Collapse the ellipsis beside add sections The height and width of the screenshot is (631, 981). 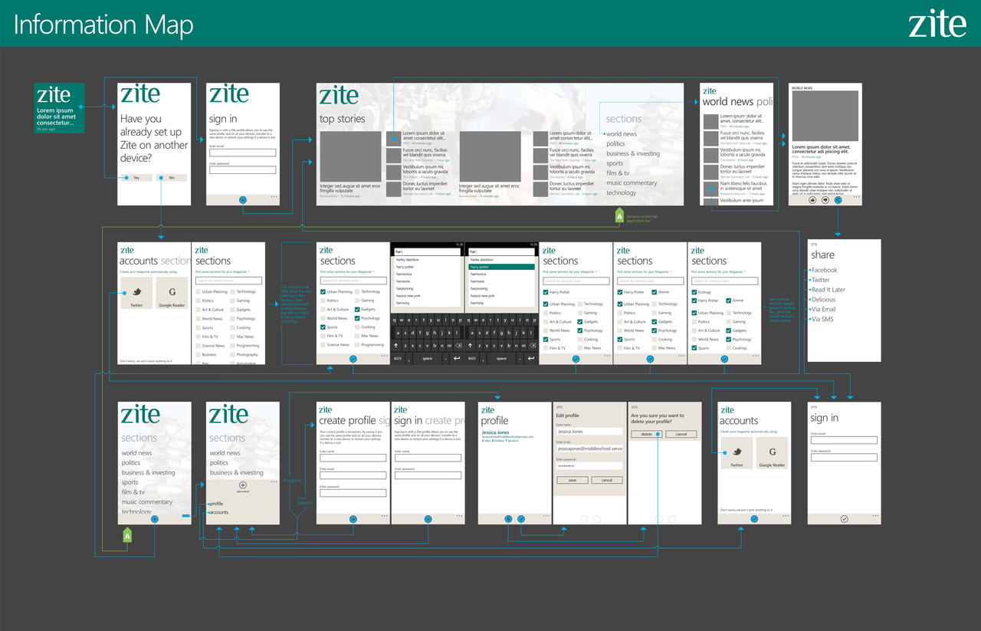pyautogui.click(x=272, y=482)
